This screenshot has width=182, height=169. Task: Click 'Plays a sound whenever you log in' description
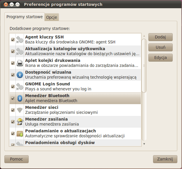coord(58,89)
